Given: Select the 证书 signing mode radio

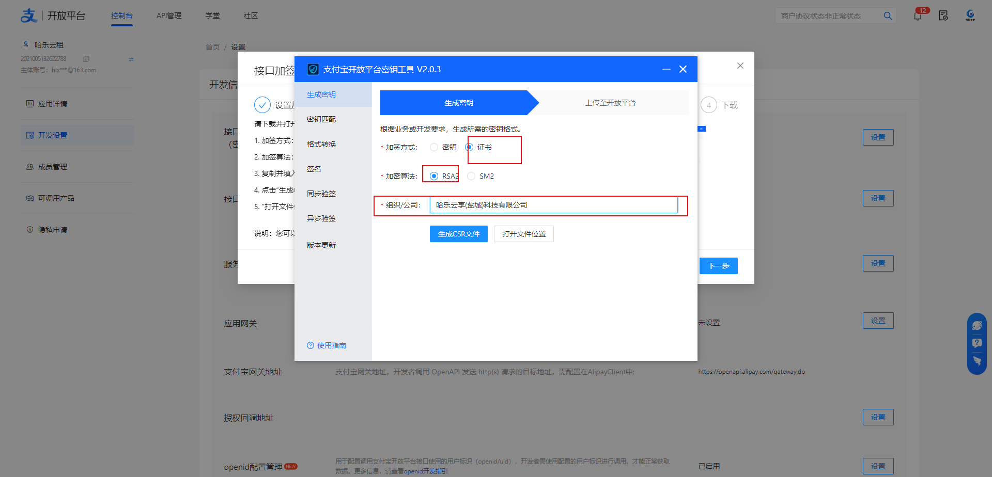Looking at the screenshot, I should tap(469, 147).
